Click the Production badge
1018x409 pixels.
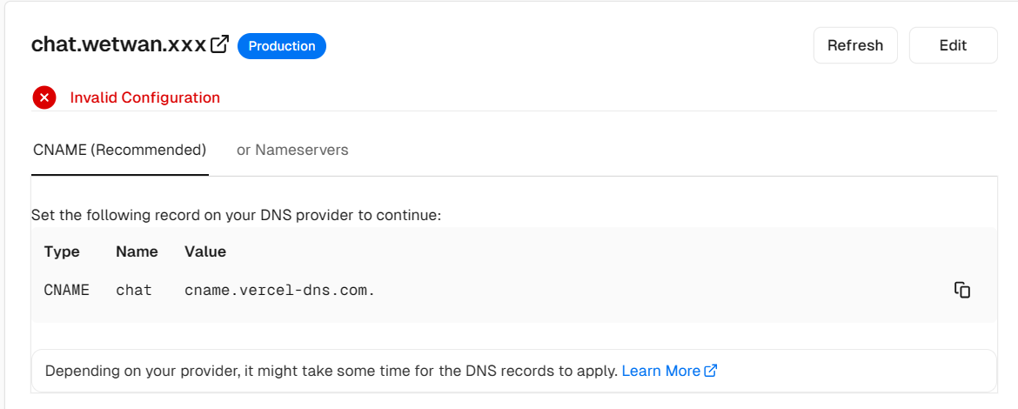point(282,46)
